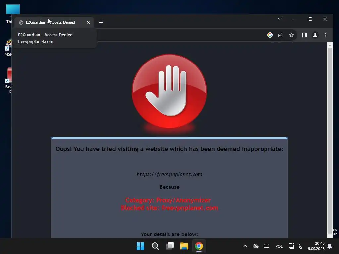Screen dimensions: 339x254
Task: Click the Google icon in the address bar
Action: pos(270,35)
